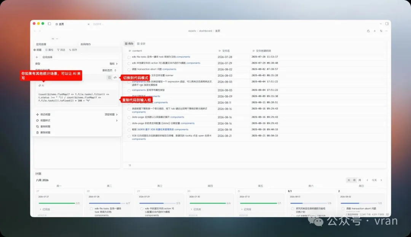Click the 文件创建时间 column header

tap(261, 51)
